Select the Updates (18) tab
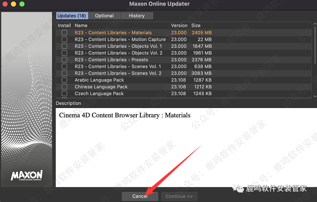 pyautogui.click(x=72, y=16)
